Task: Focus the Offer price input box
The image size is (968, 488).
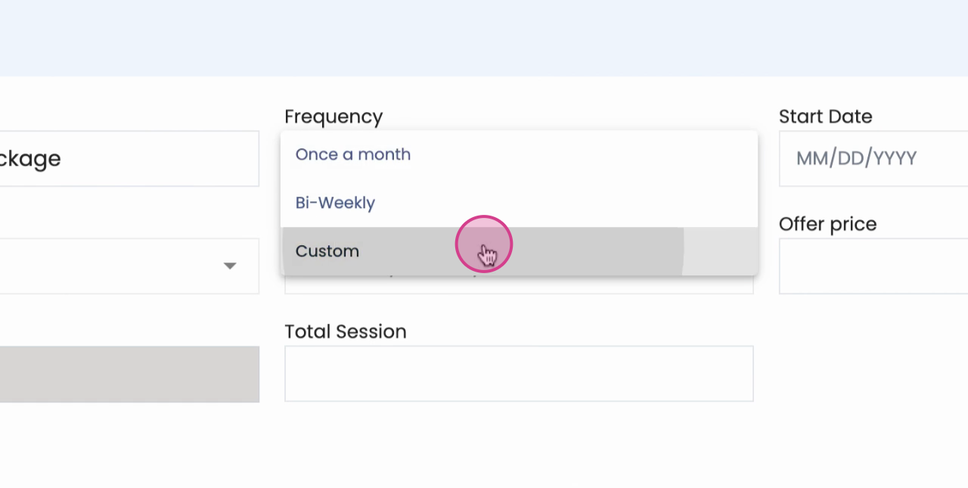Action: click(873, 266)
